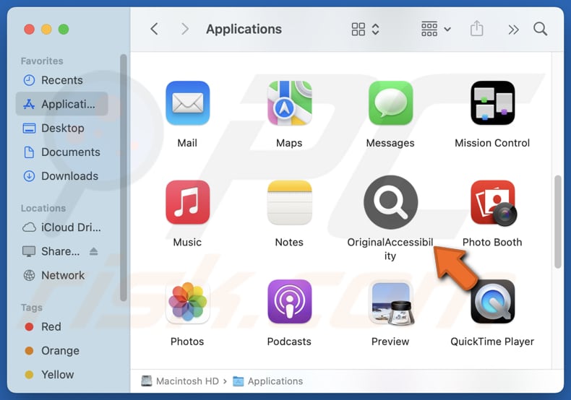Click the "Photos" label text
The image size is (571, 400).
click(x=187, y=342)
